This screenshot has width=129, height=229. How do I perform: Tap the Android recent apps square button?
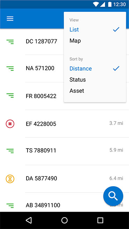click(100, 220)
